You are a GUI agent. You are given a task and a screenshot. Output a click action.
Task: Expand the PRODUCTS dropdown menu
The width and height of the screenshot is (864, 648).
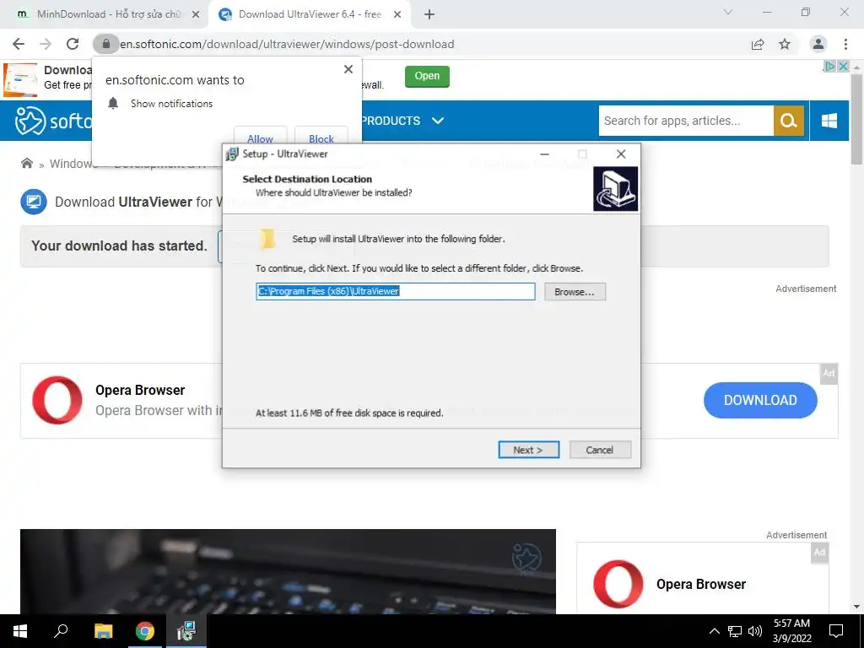tap(402, 121)
